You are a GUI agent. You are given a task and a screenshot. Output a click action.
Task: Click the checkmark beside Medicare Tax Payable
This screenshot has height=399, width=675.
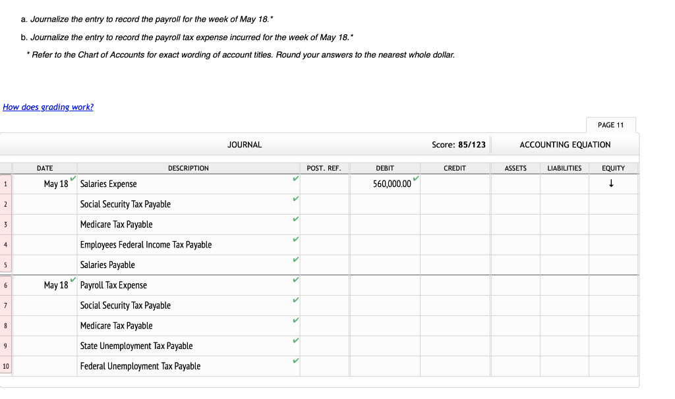click(294, 219)
